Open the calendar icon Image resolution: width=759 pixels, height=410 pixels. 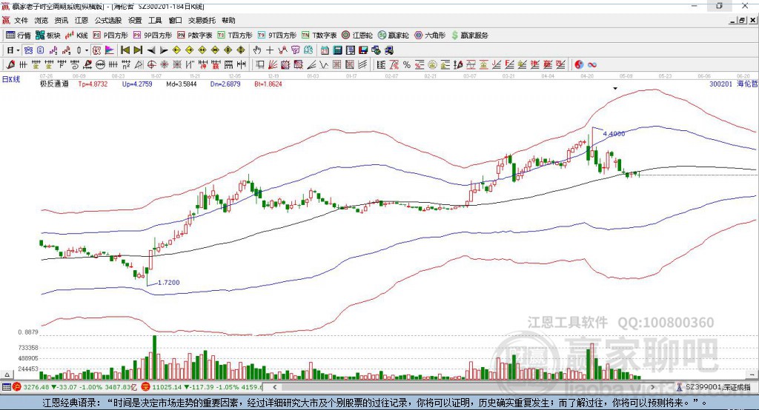pyautogui.click(x=325, y=50)
